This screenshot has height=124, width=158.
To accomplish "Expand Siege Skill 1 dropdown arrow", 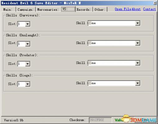I will 137,83.
